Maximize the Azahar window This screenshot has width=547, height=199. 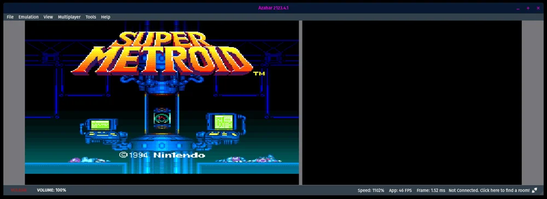(x=528, y=8)
